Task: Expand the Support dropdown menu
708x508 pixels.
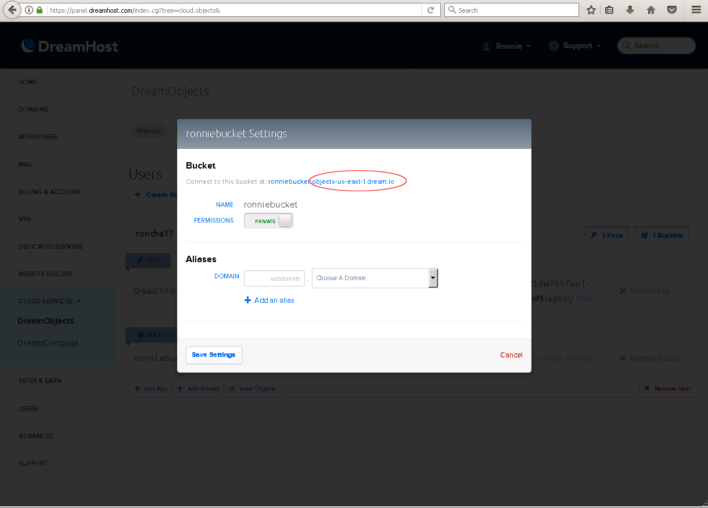Action: pyautogui.click(x=575, y=46)
